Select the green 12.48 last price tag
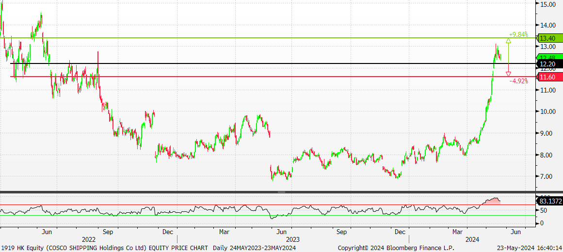The width and height of the screenshot is (563, 252). click(x=549, y=57)
